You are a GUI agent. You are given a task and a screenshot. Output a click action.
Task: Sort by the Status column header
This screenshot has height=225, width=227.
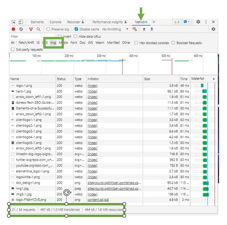pyautogui.click(x=65, y=79)
